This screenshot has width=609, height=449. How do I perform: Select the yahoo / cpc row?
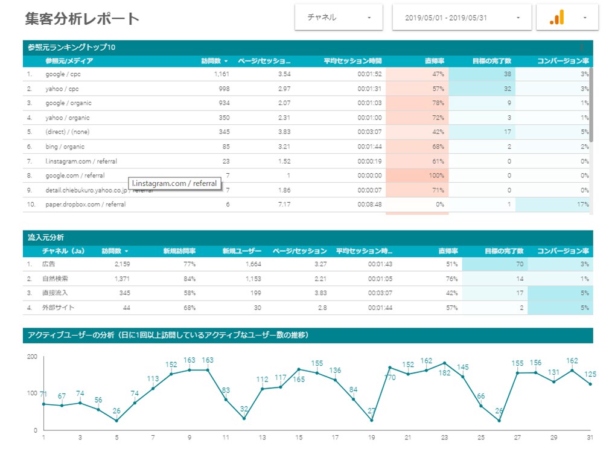306,89
